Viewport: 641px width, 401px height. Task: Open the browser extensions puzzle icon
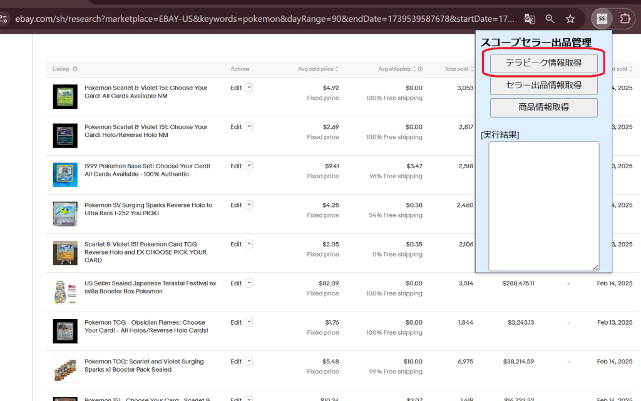(625, 19)
